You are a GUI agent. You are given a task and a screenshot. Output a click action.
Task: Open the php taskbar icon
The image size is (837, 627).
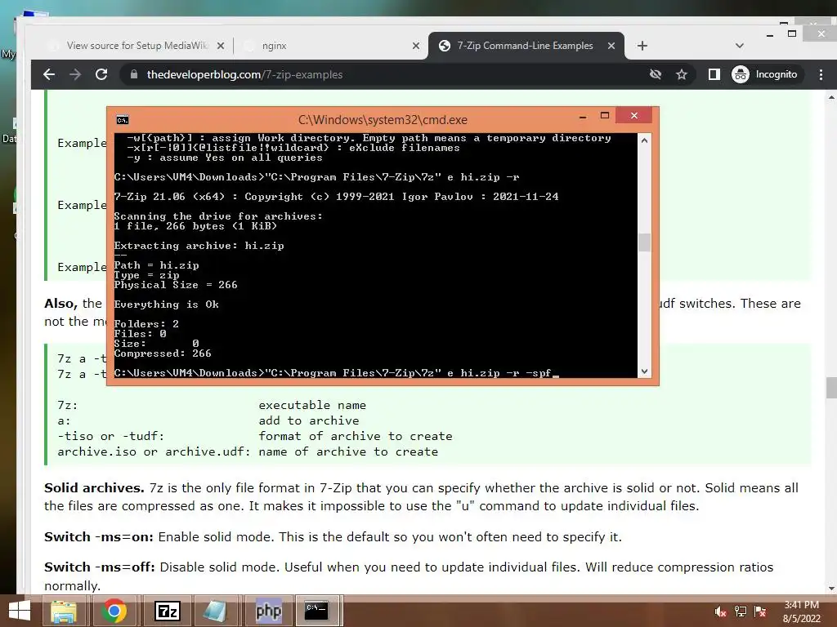click(x=268, y=611)
